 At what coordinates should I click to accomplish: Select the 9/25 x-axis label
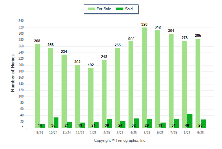[x=200, y=133]
